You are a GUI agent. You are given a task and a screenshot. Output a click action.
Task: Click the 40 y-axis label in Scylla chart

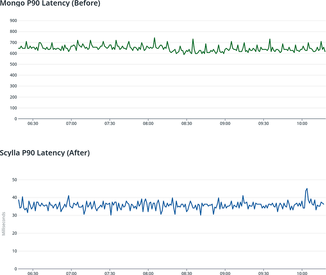coord(15,197)
